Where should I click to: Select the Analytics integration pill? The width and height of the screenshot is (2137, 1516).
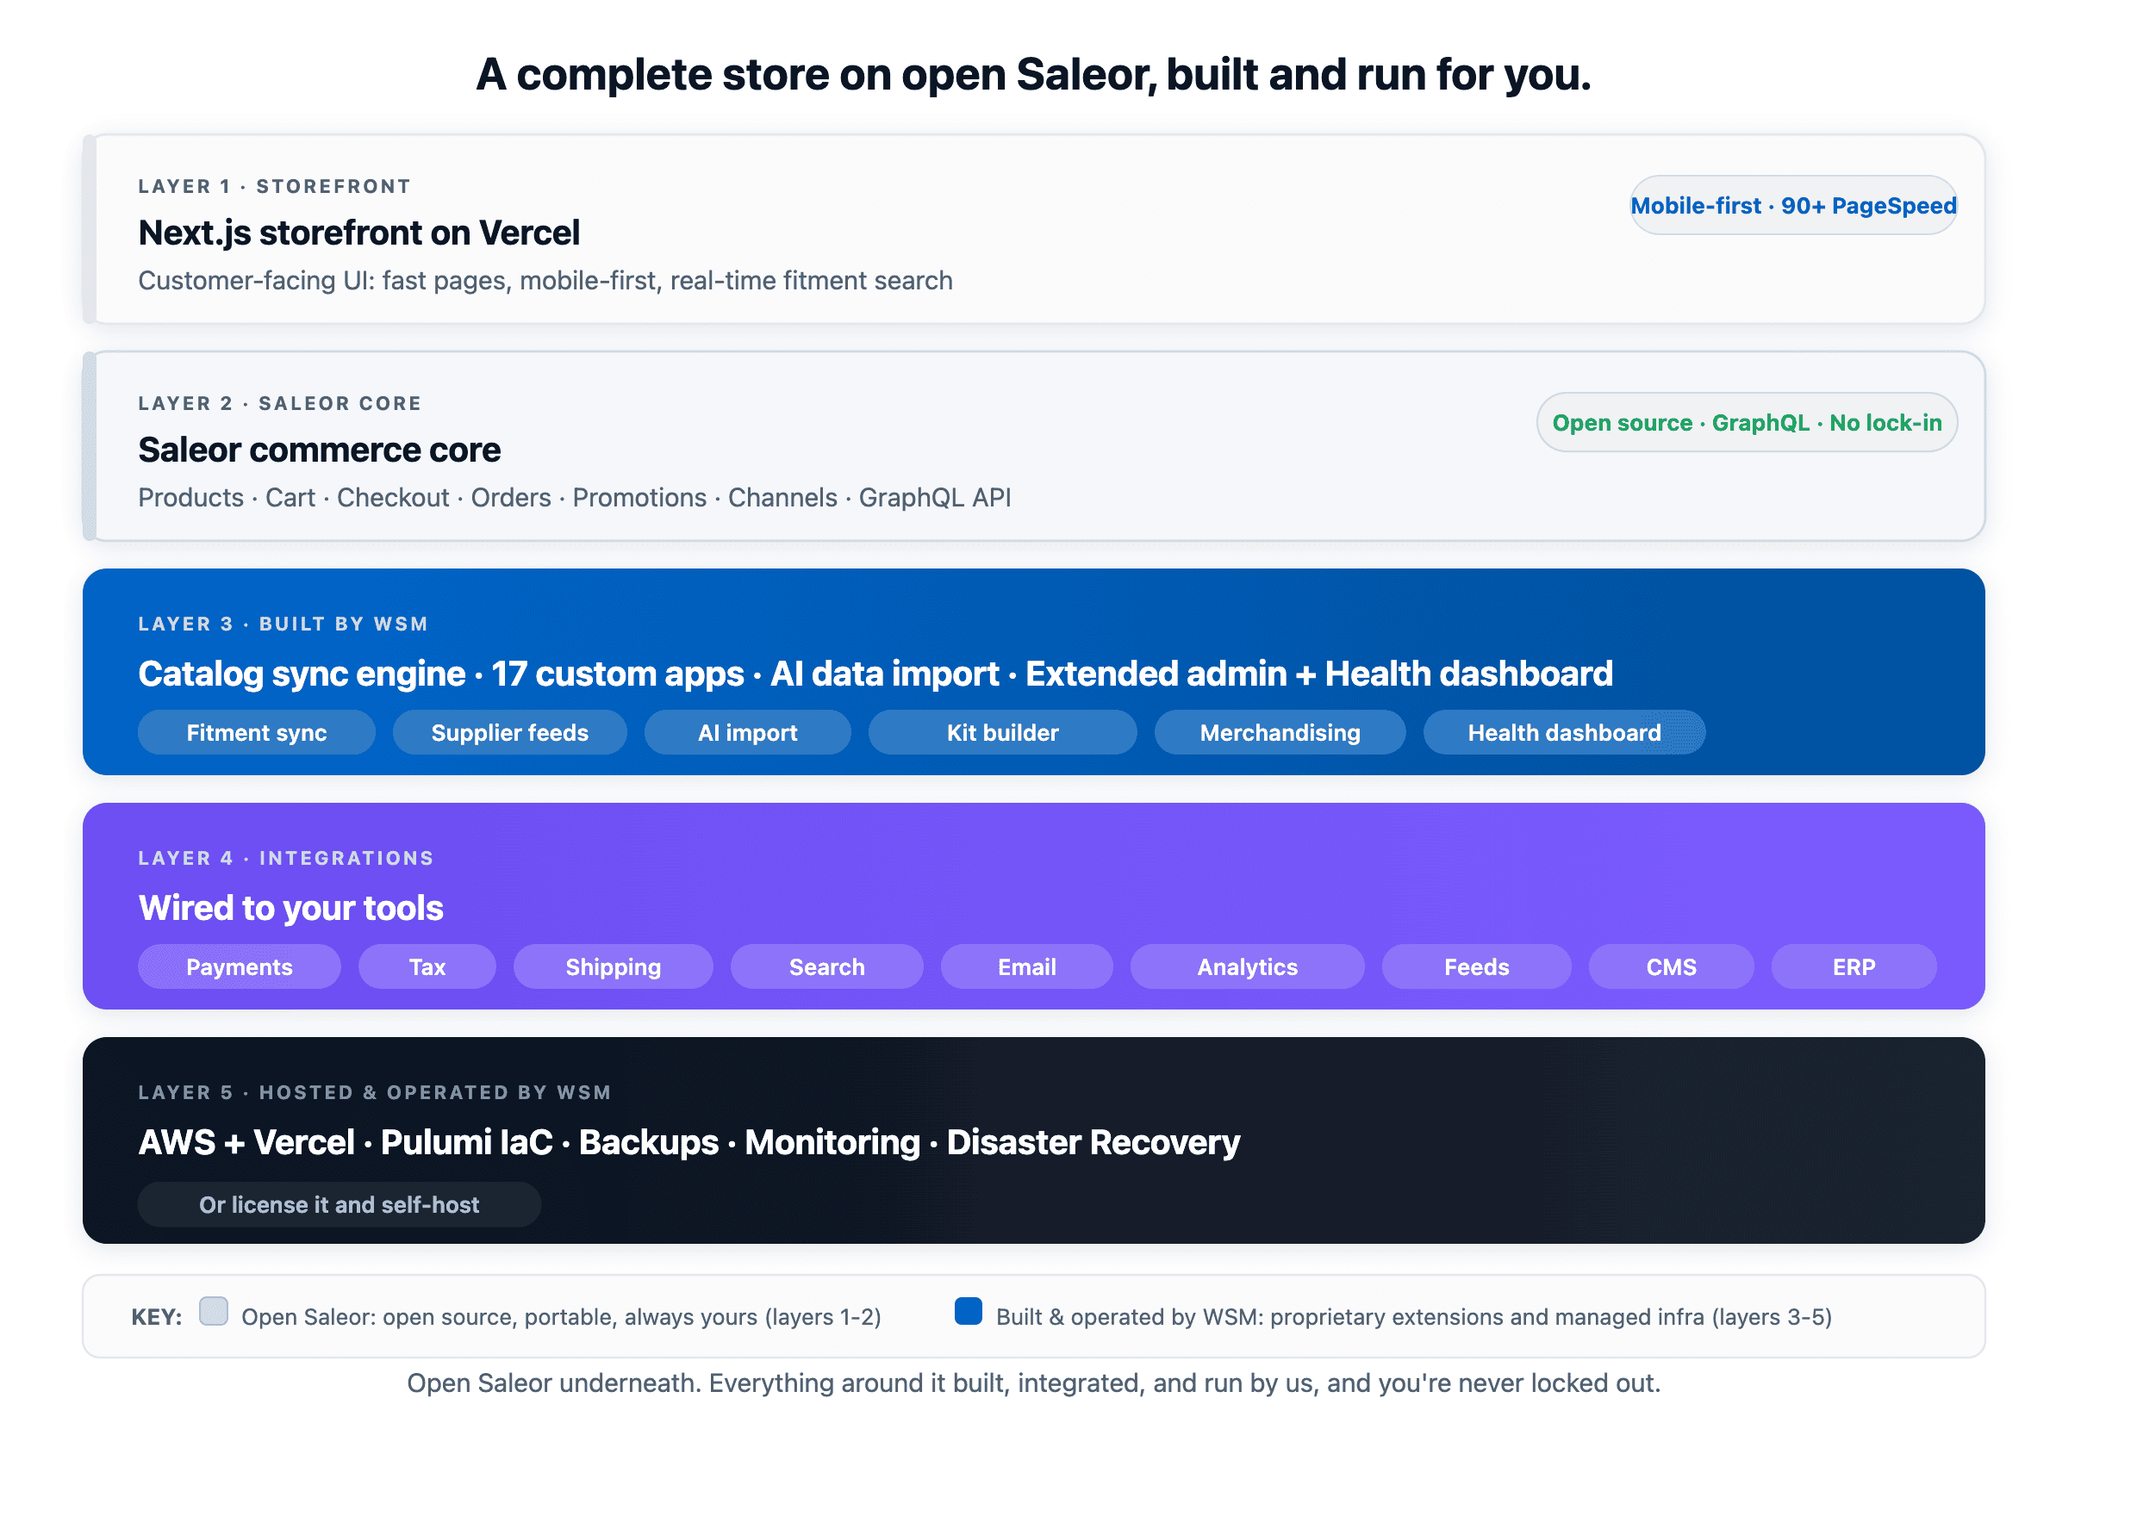pyautogui.click(x=1247, y=967)
